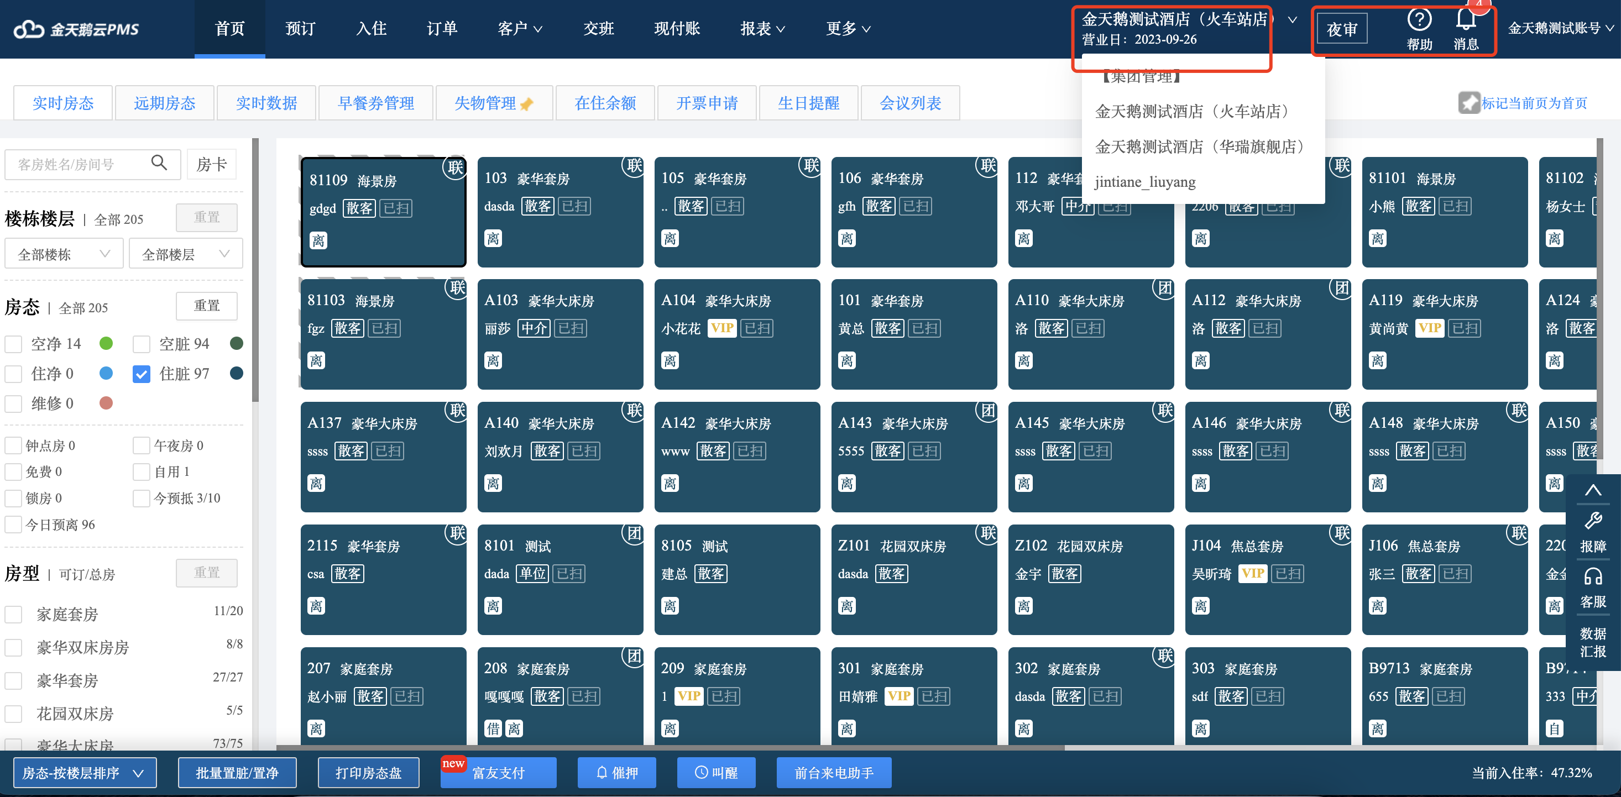The height and width of the screenshot is (797, 1621).
Task: Click the 联 badge on room 103
Action: tap(634, 166)
